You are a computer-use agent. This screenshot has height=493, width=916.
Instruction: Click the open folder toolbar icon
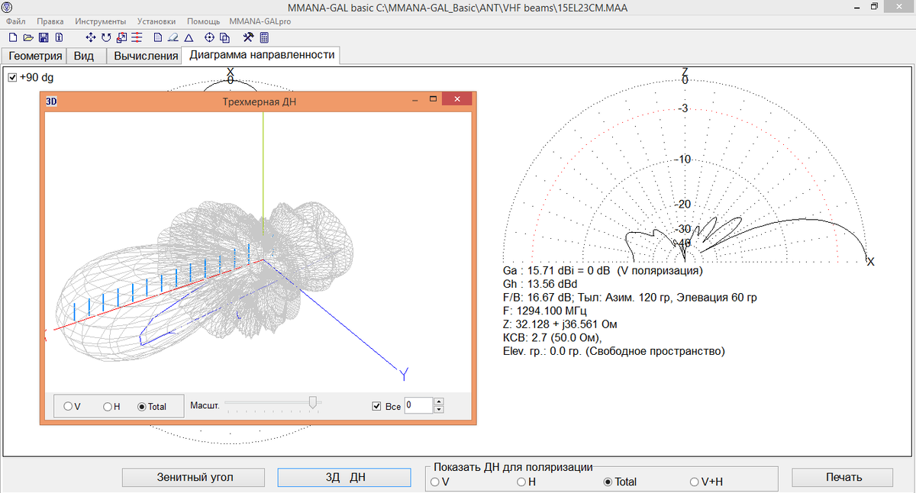pyautogui.click(x=28, y=37)
